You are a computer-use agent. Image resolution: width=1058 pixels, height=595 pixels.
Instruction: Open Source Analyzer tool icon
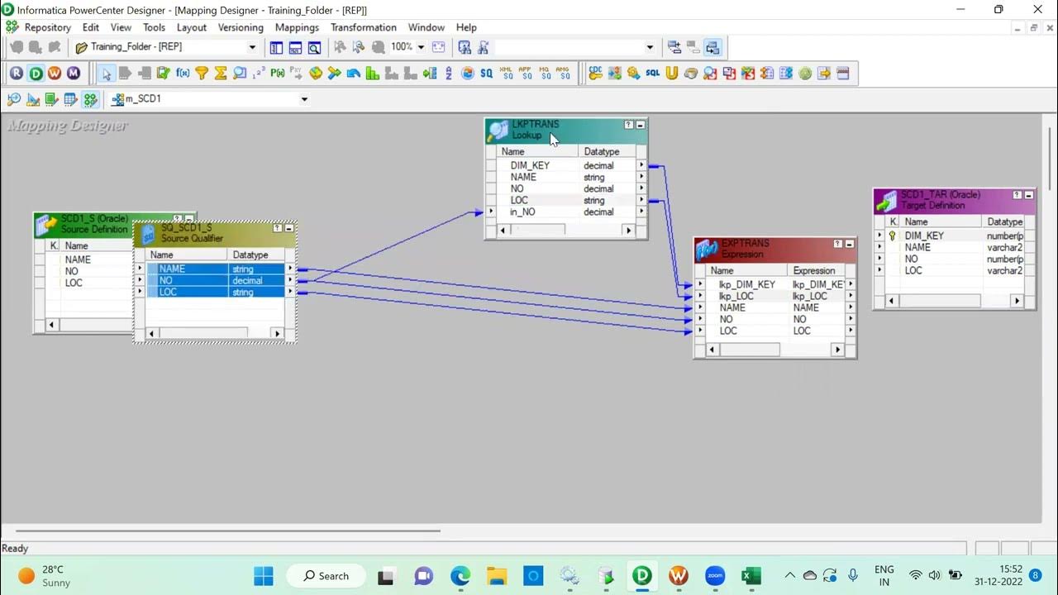click(x=14, y=99)
